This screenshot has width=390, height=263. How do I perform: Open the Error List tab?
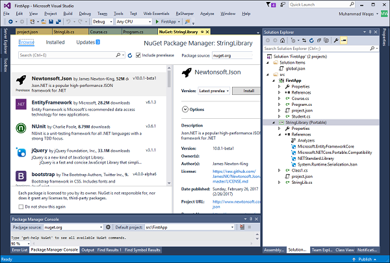coord(19,250)
